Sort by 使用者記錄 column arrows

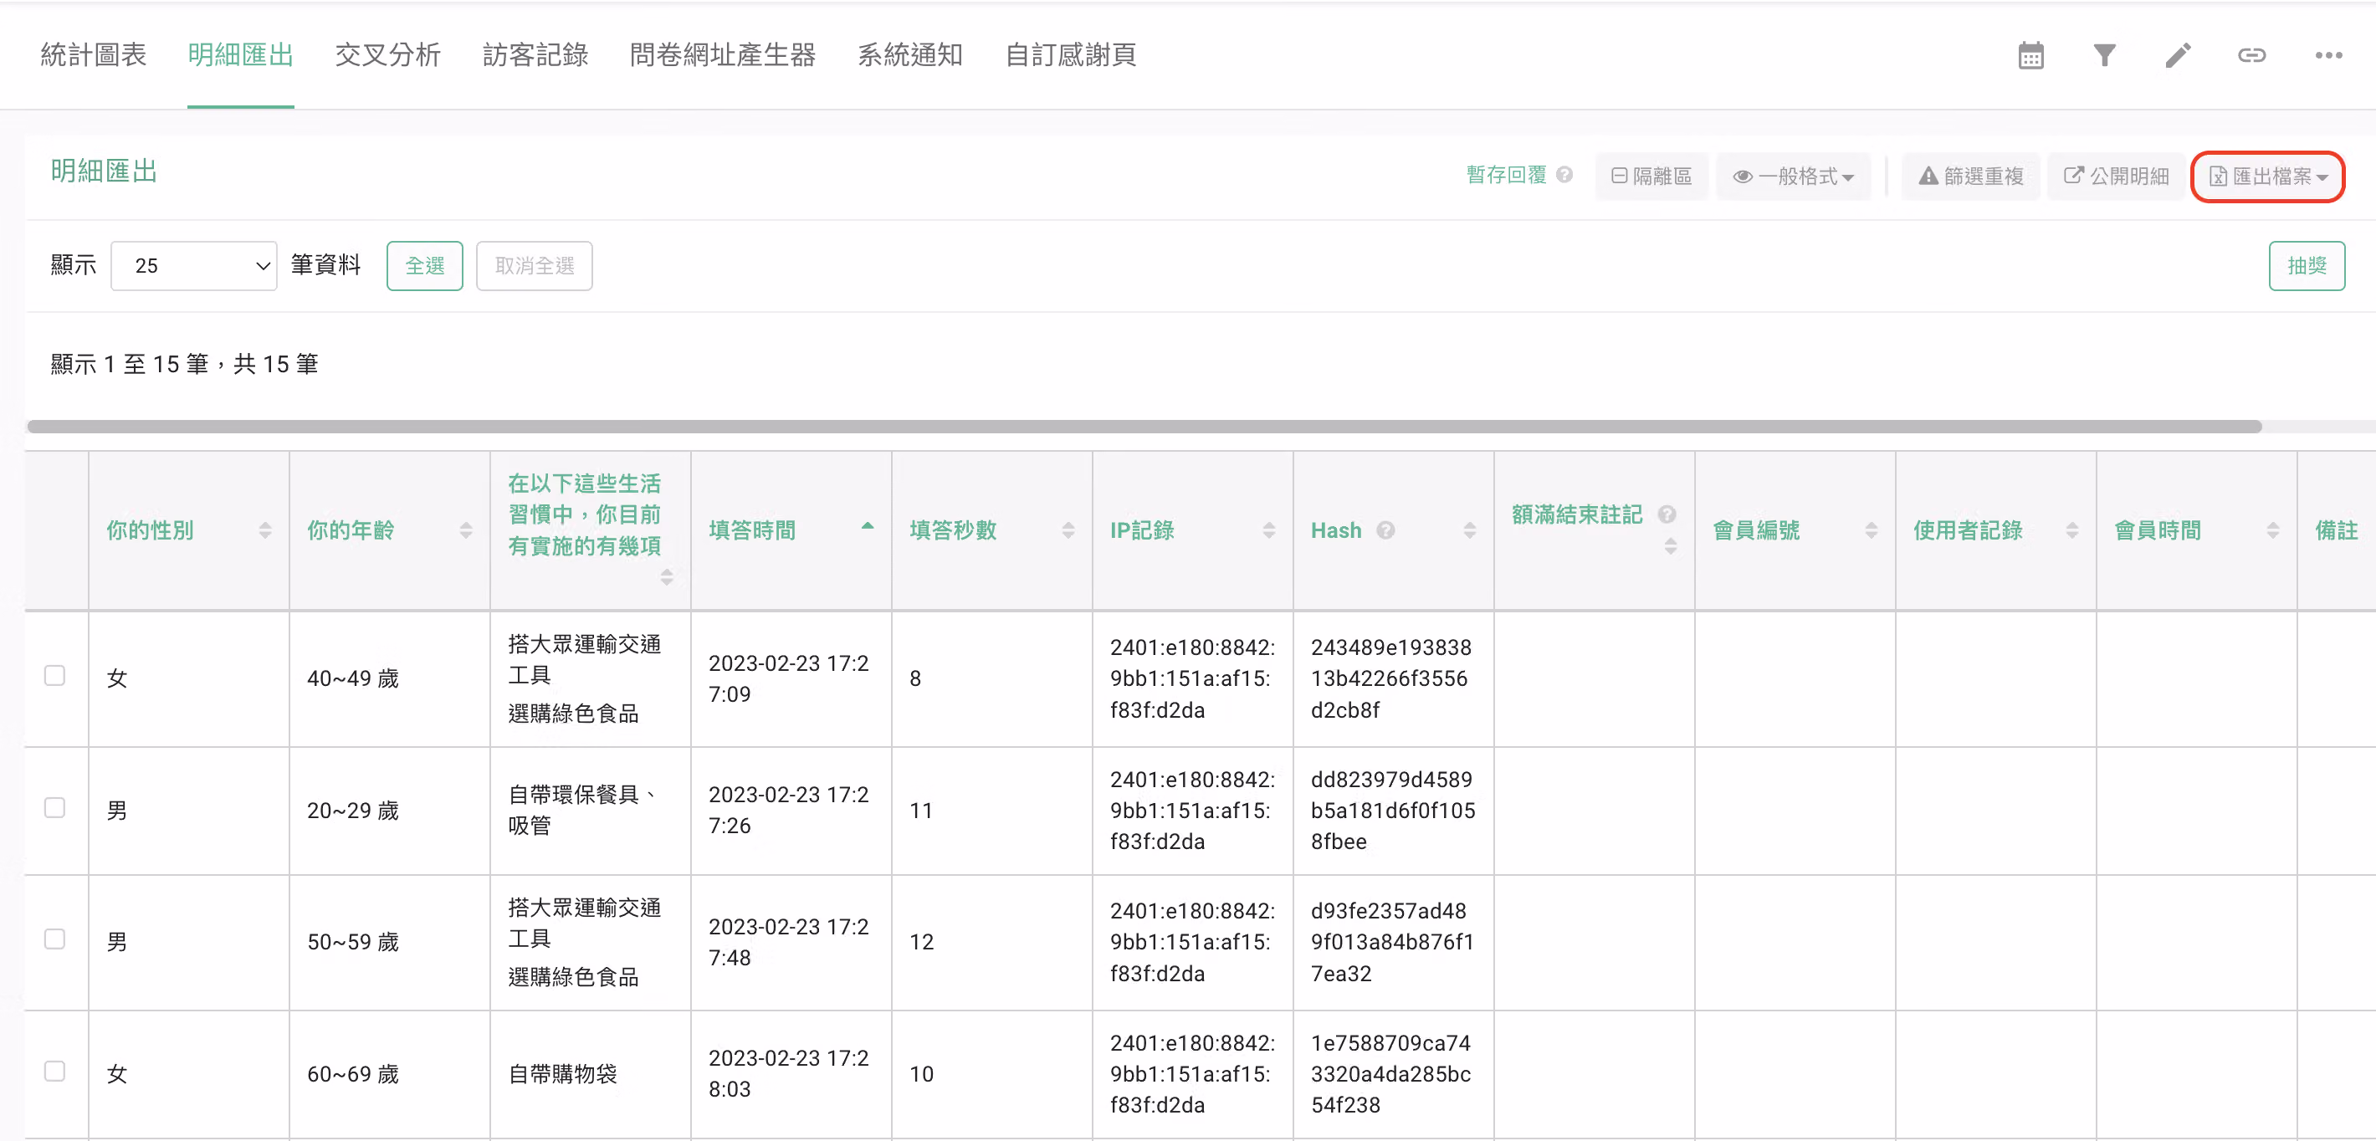(x=2071, y=530)
